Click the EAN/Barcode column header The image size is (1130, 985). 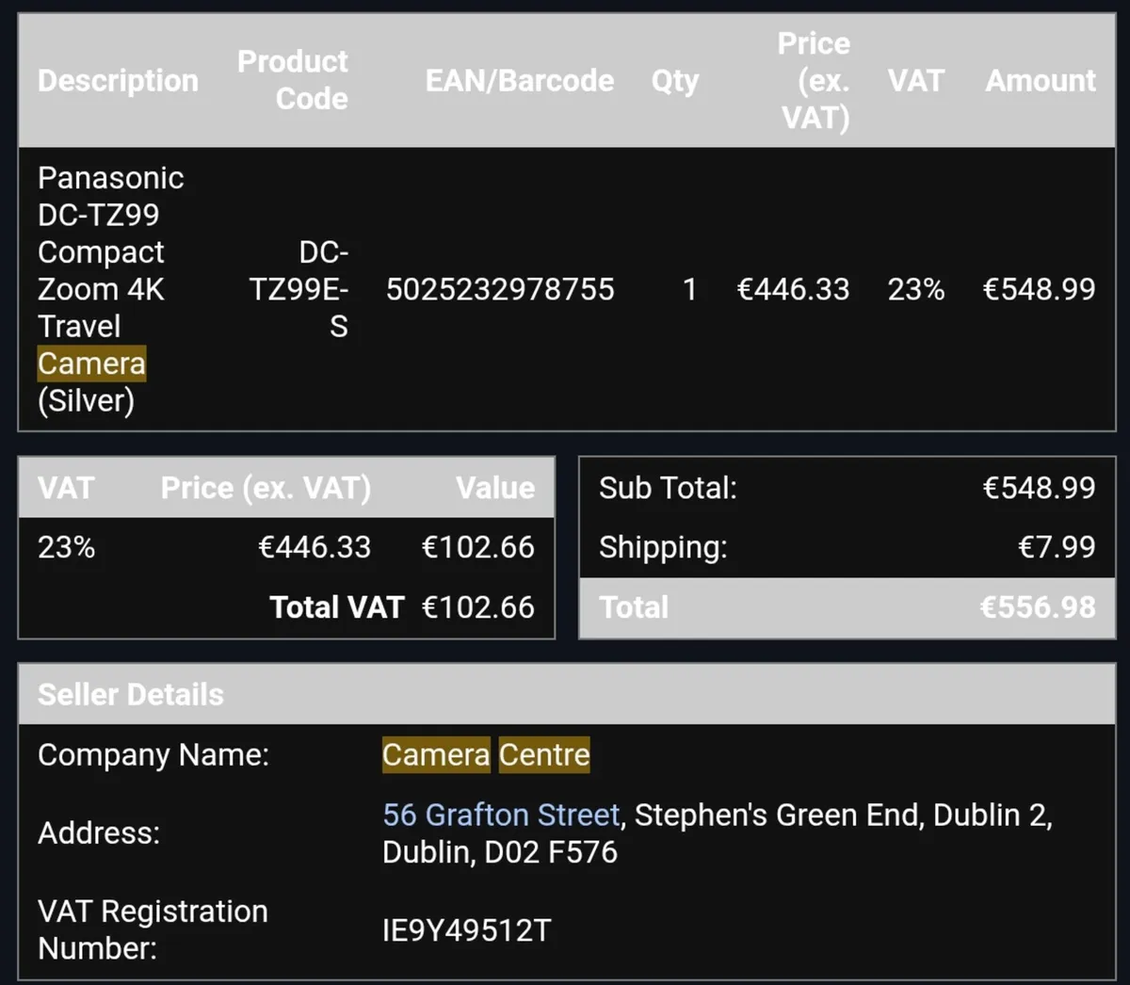[519, 81]
